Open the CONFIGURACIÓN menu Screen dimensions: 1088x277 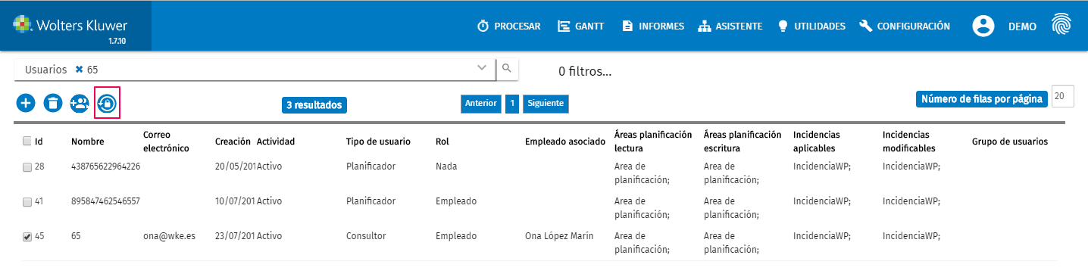905,26
